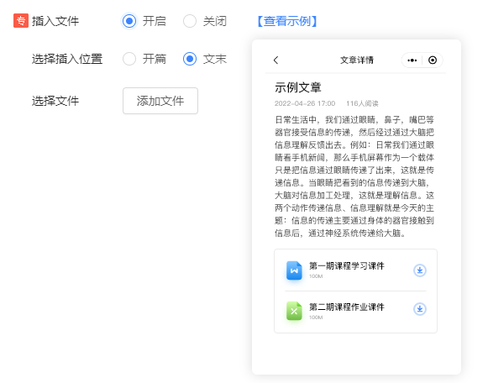
Task: Click the blue Word document file icon
Action: [294, 270]
